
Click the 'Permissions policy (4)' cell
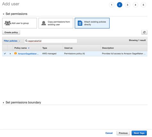pyautogui.click(x=74, y=54)
